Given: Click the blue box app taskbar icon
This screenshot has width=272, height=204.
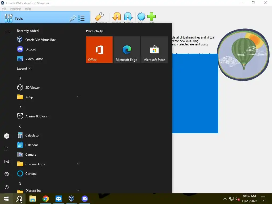Looking at the screenshot, I should tap(59, 199).
